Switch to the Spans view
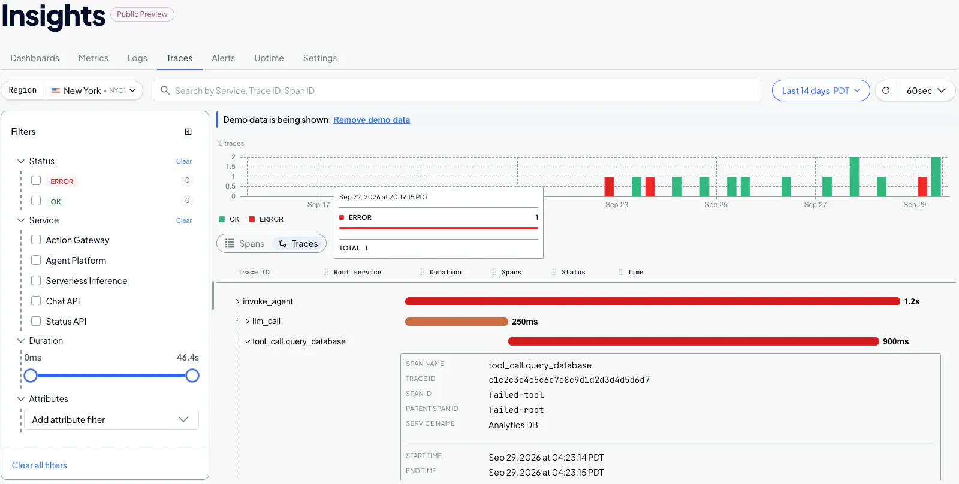The image size is (959, 484). coord(245,244)
